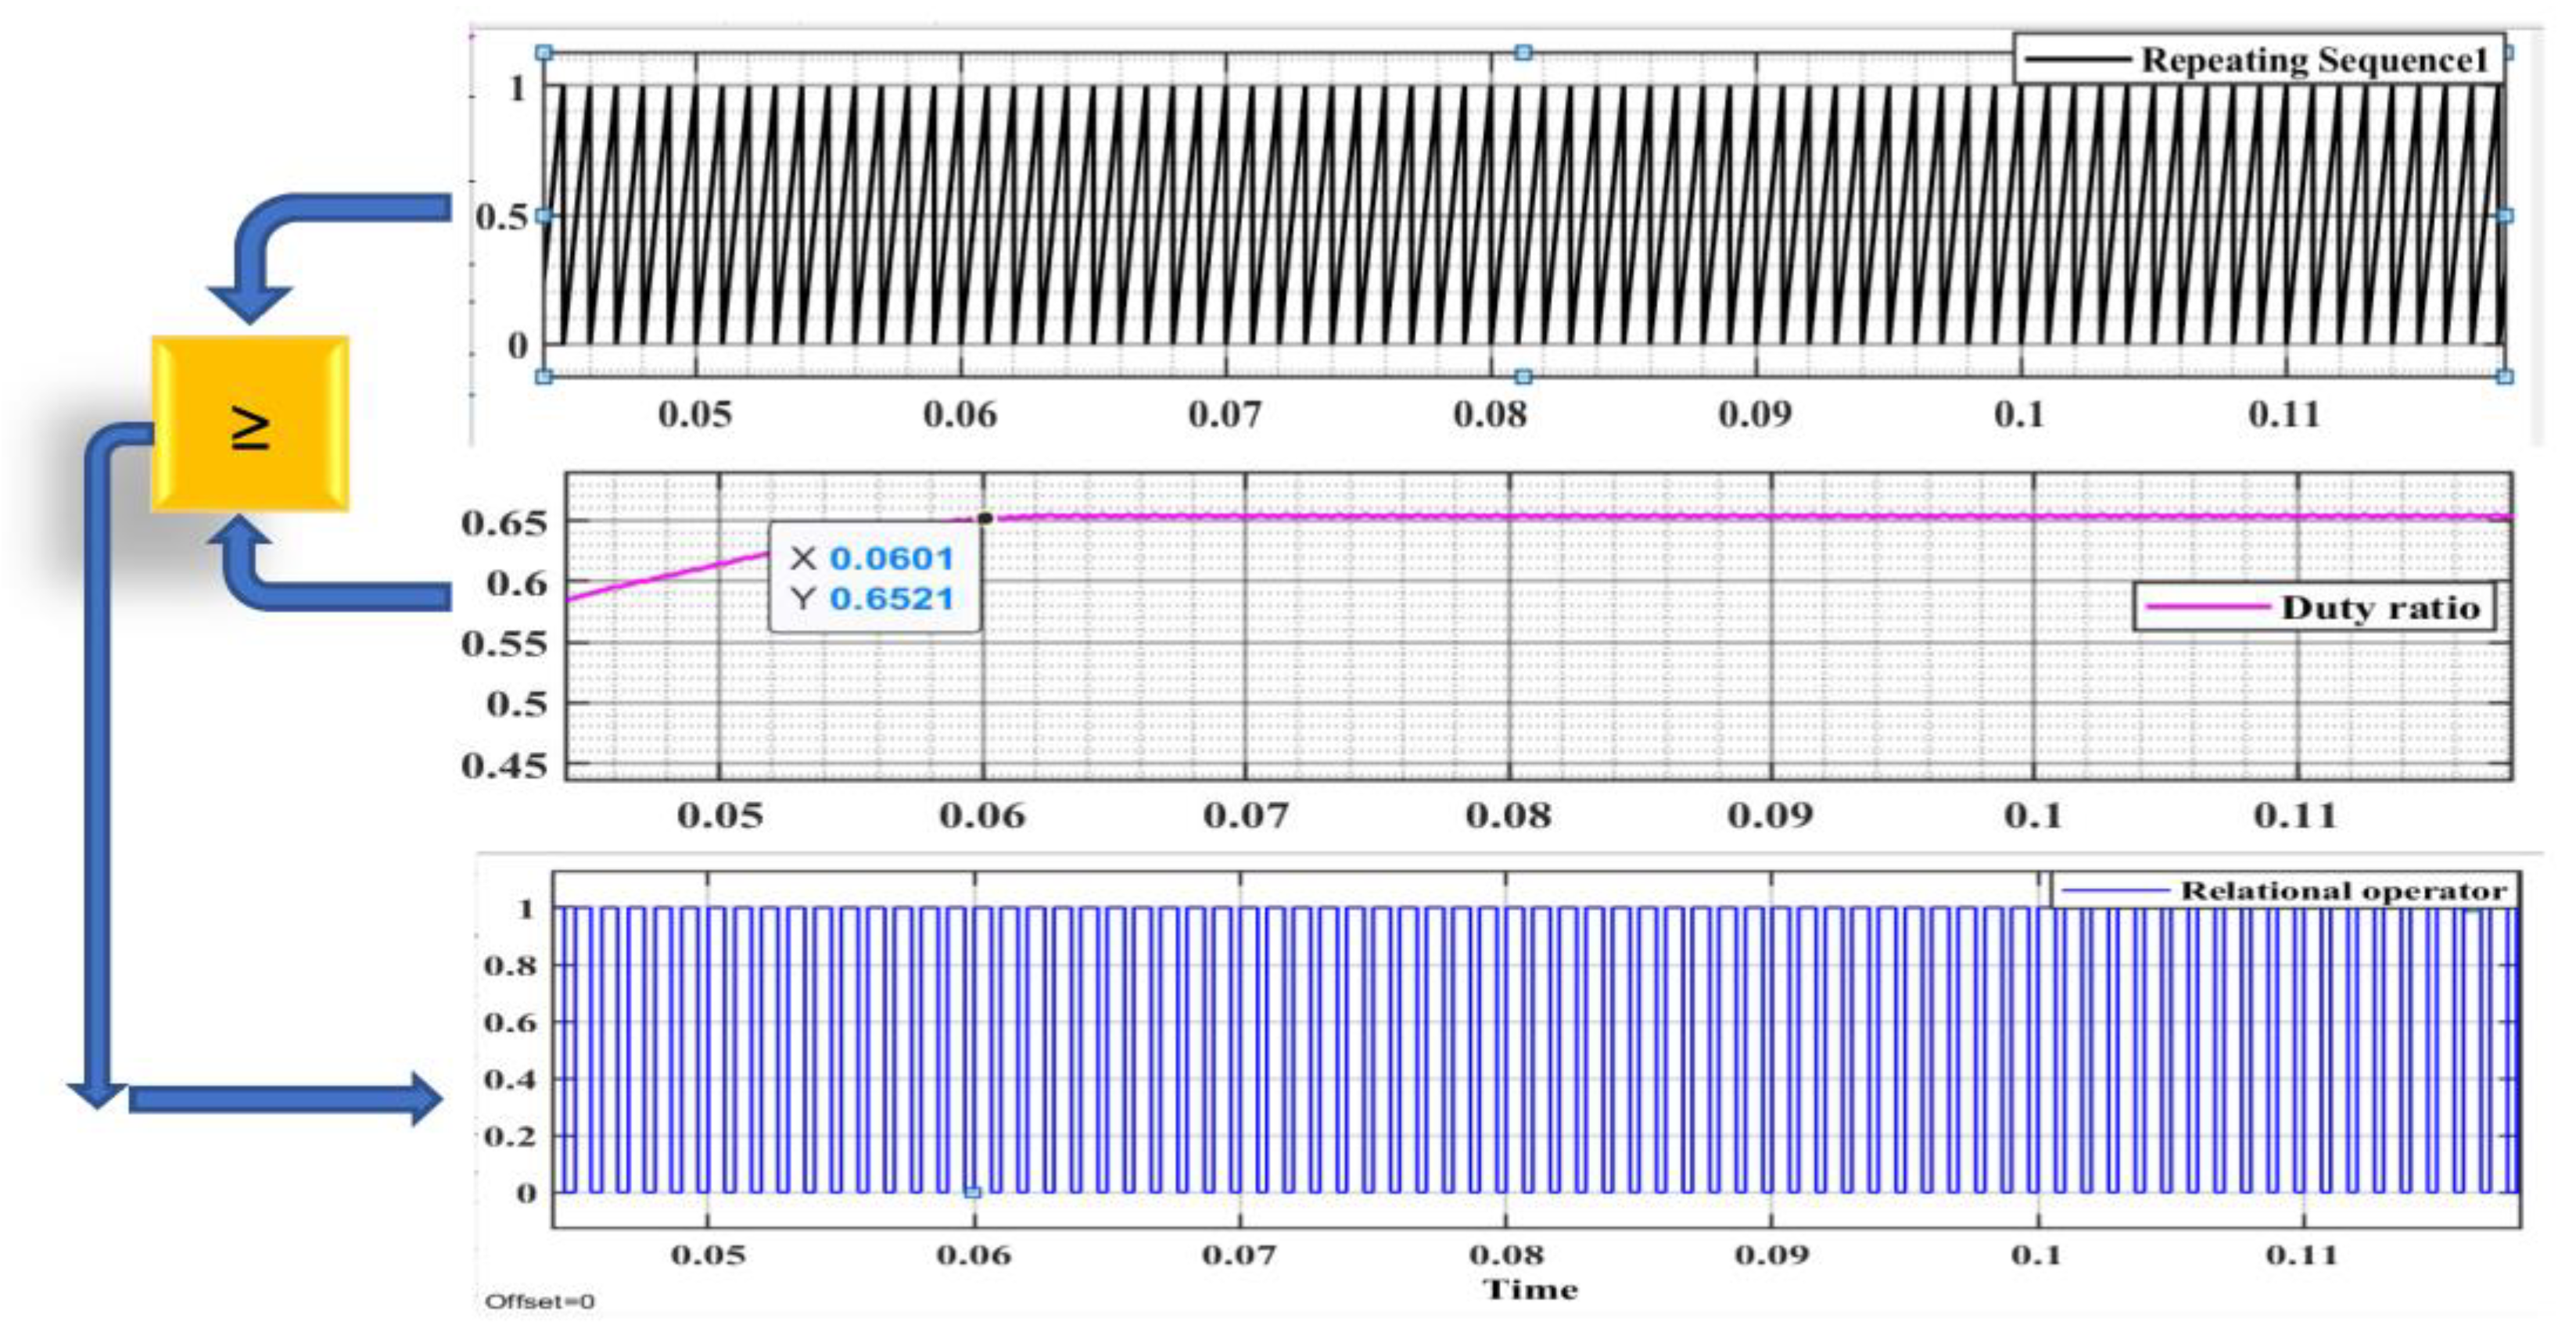Image resolution: width=2576 pixels, height=1339 pixels.
Task: Click the bottom-center resize handle of the top plot
Action: [x=1523, y=377]
